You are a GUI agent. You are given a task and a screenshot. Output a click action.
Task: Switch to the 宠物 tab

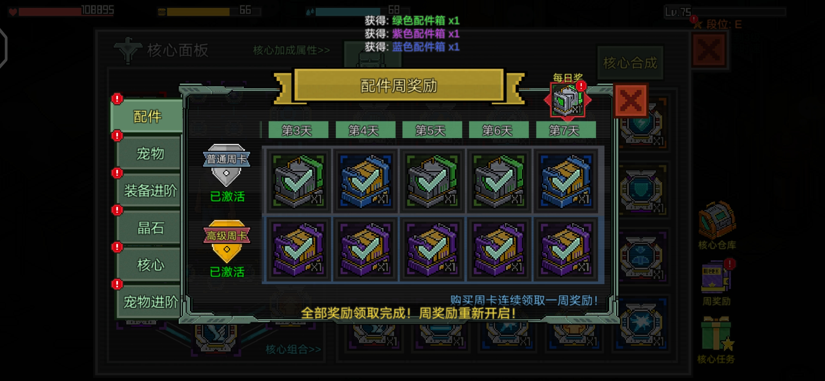149,153
